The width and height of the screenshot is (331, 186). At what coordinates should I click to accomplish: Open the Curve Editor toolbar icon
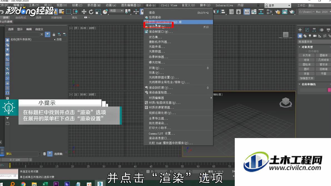click(254, 12)
